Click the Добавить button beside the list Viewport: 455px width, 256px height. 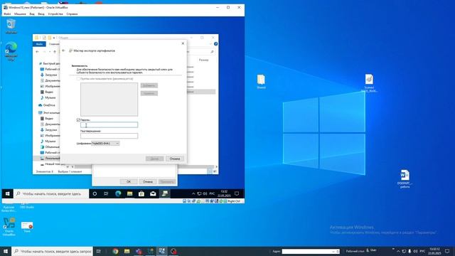point(149,85)
